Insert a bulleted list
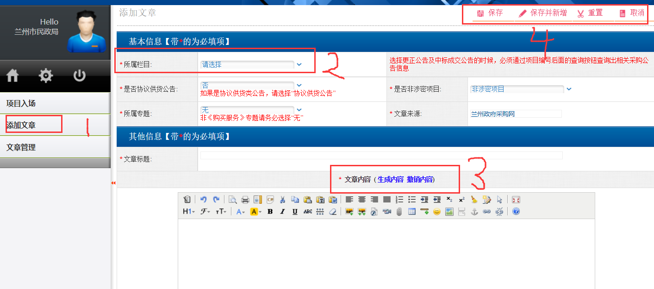 point(412,200)
